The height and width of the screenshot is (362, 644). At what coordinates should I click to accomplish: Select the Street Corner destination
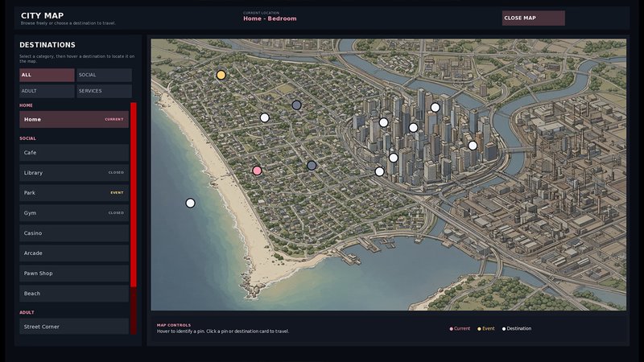74,327
